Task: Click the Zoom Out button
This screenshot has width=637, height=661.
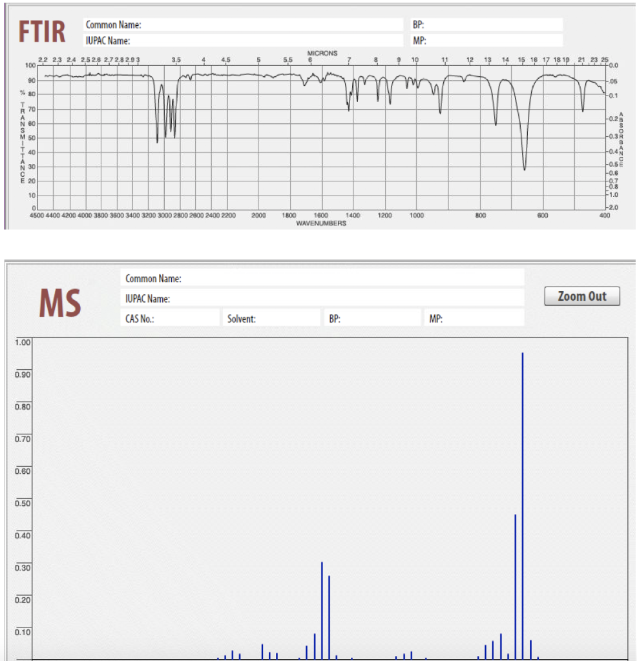Action: (581, 296)
